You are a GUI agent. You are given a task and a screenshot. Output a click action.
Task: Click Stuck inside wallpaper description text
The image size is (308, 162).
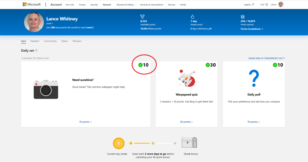pyautogui.click(x=99, y=87)
